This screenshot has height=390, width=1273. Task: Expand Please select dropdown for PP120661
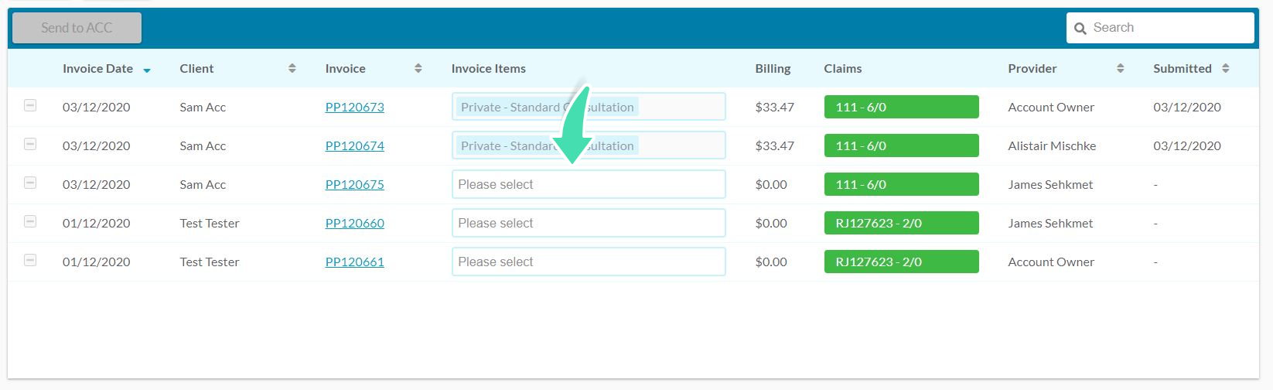(x=589, y=262)
